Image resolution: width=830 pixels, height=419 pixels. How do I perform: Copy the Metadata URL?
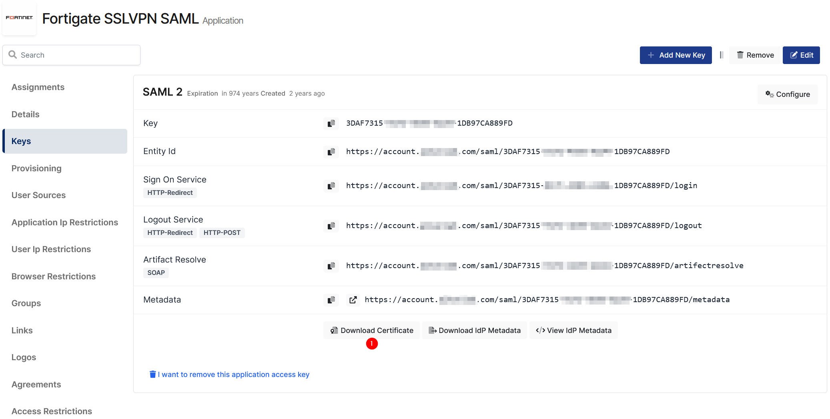[331, 300]
